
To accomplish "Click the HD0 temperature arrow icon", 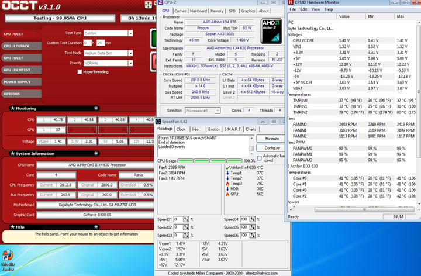I will tap(227, 189).
